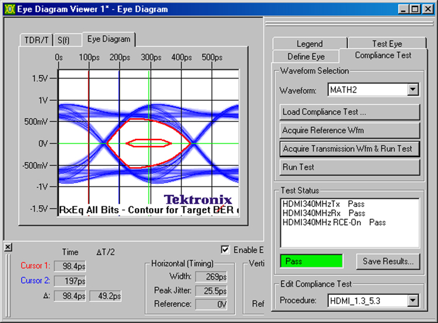Switch to the Test Eye tab
The height and width of the screenshot is (323, 438).
[x=387, y=43]
